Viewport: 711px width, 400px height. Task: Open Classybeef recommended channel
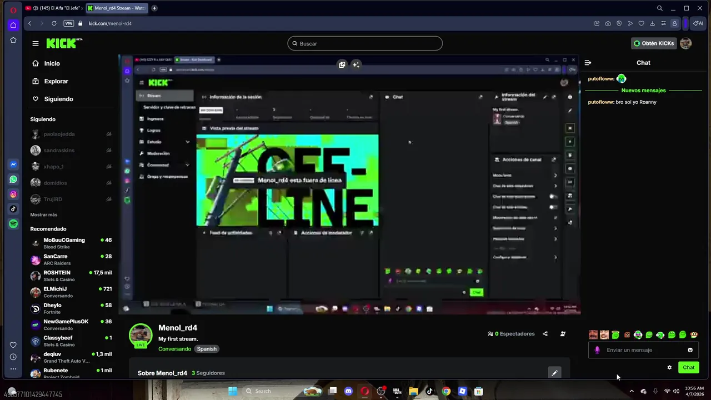pos(71,341)
